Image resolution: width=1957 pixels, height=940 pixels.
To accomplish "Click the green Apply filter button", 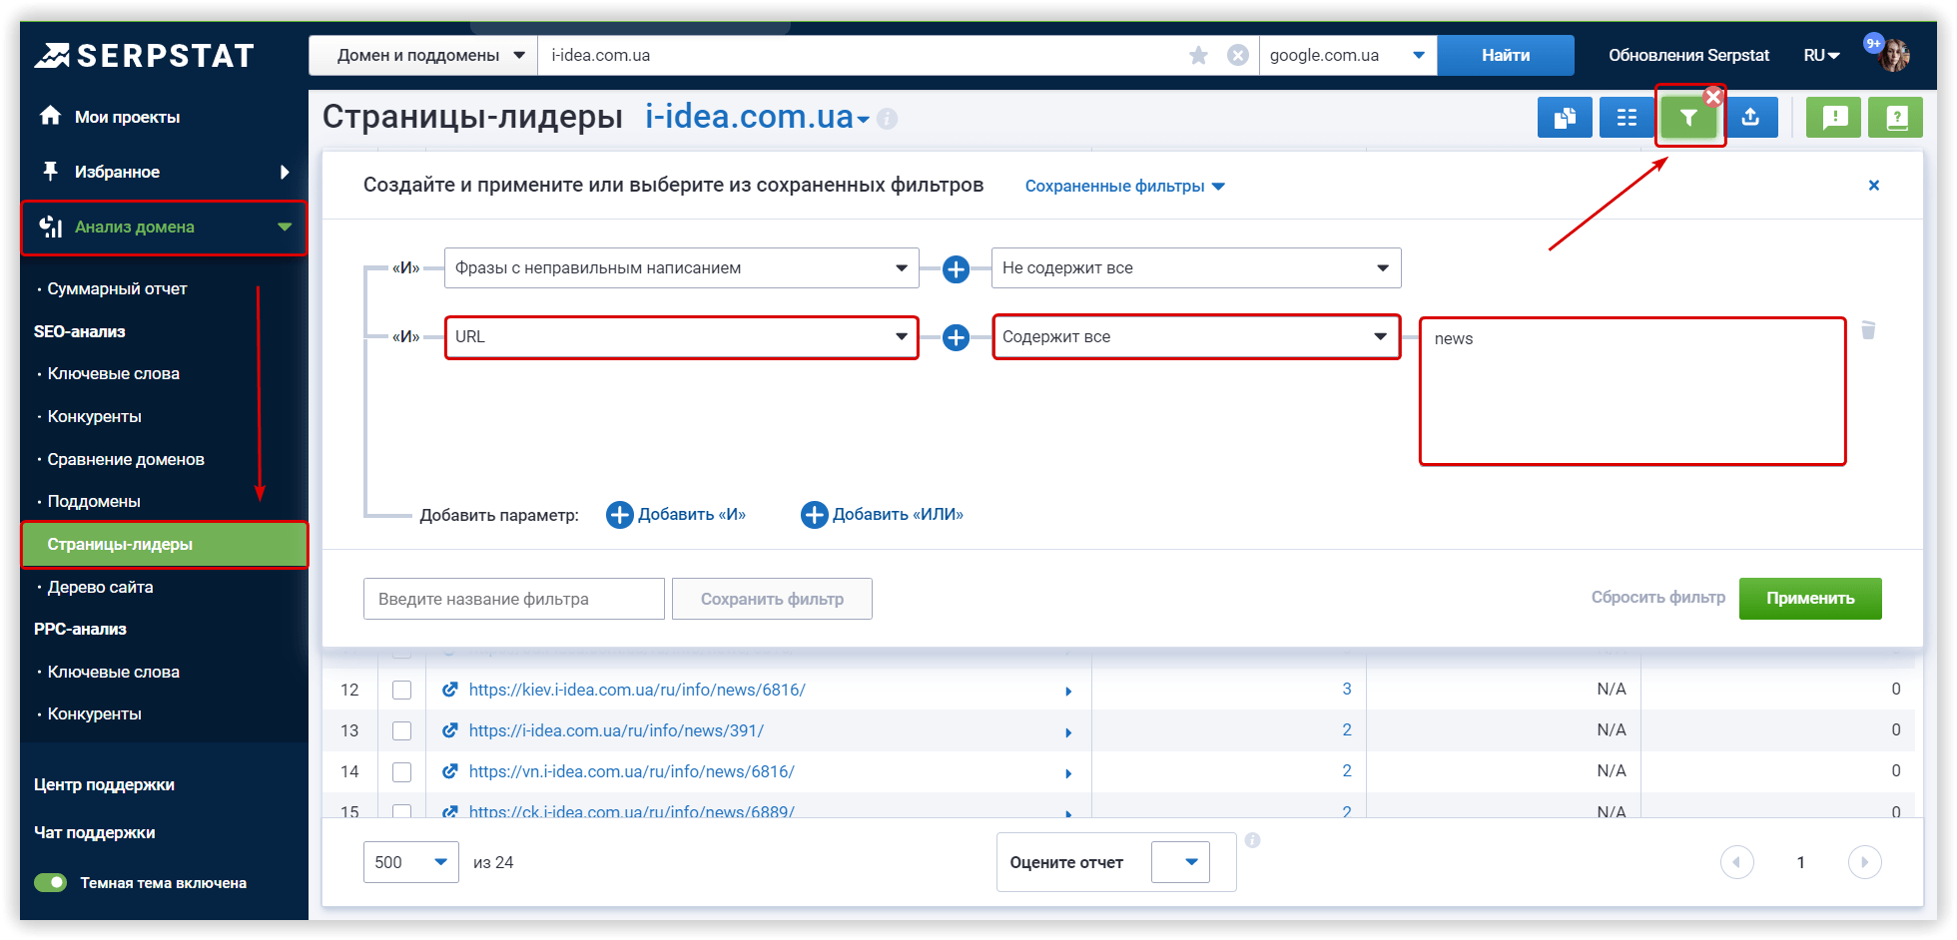I will 1809,599.
